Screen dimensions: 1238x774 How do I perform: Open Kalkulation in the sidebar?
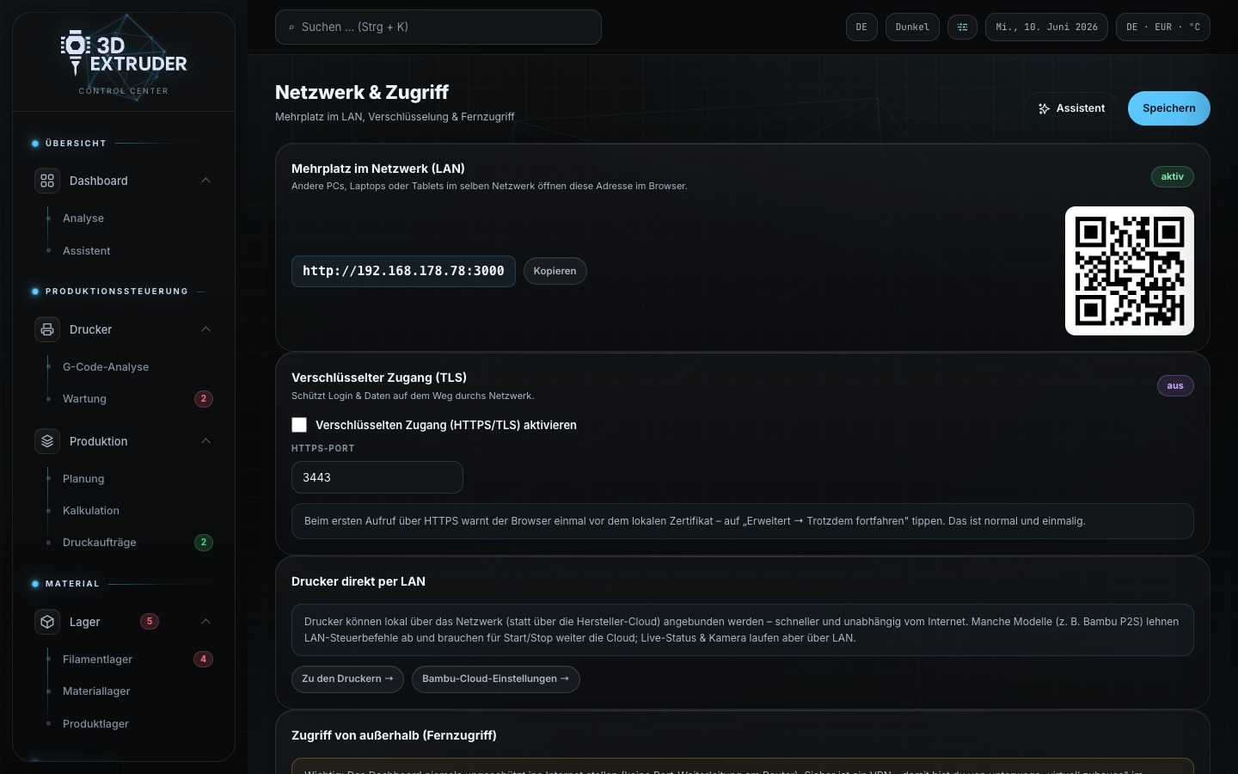coord(91,511)
